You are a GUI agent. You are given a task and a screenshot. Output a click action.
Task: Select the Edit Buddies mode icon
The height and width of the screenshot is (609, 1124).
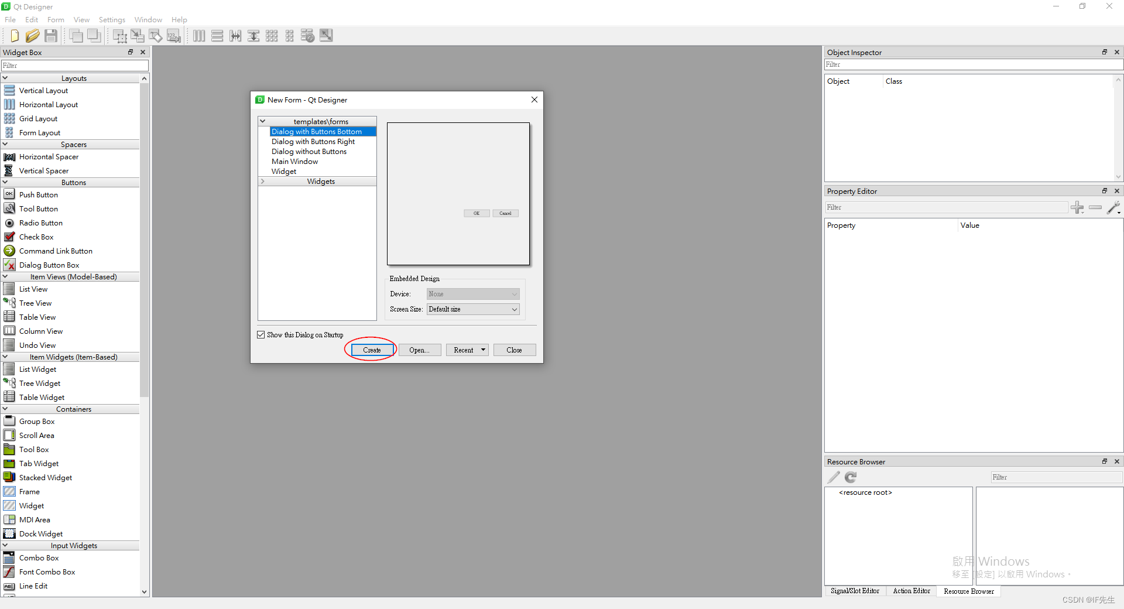click(156, 36)
